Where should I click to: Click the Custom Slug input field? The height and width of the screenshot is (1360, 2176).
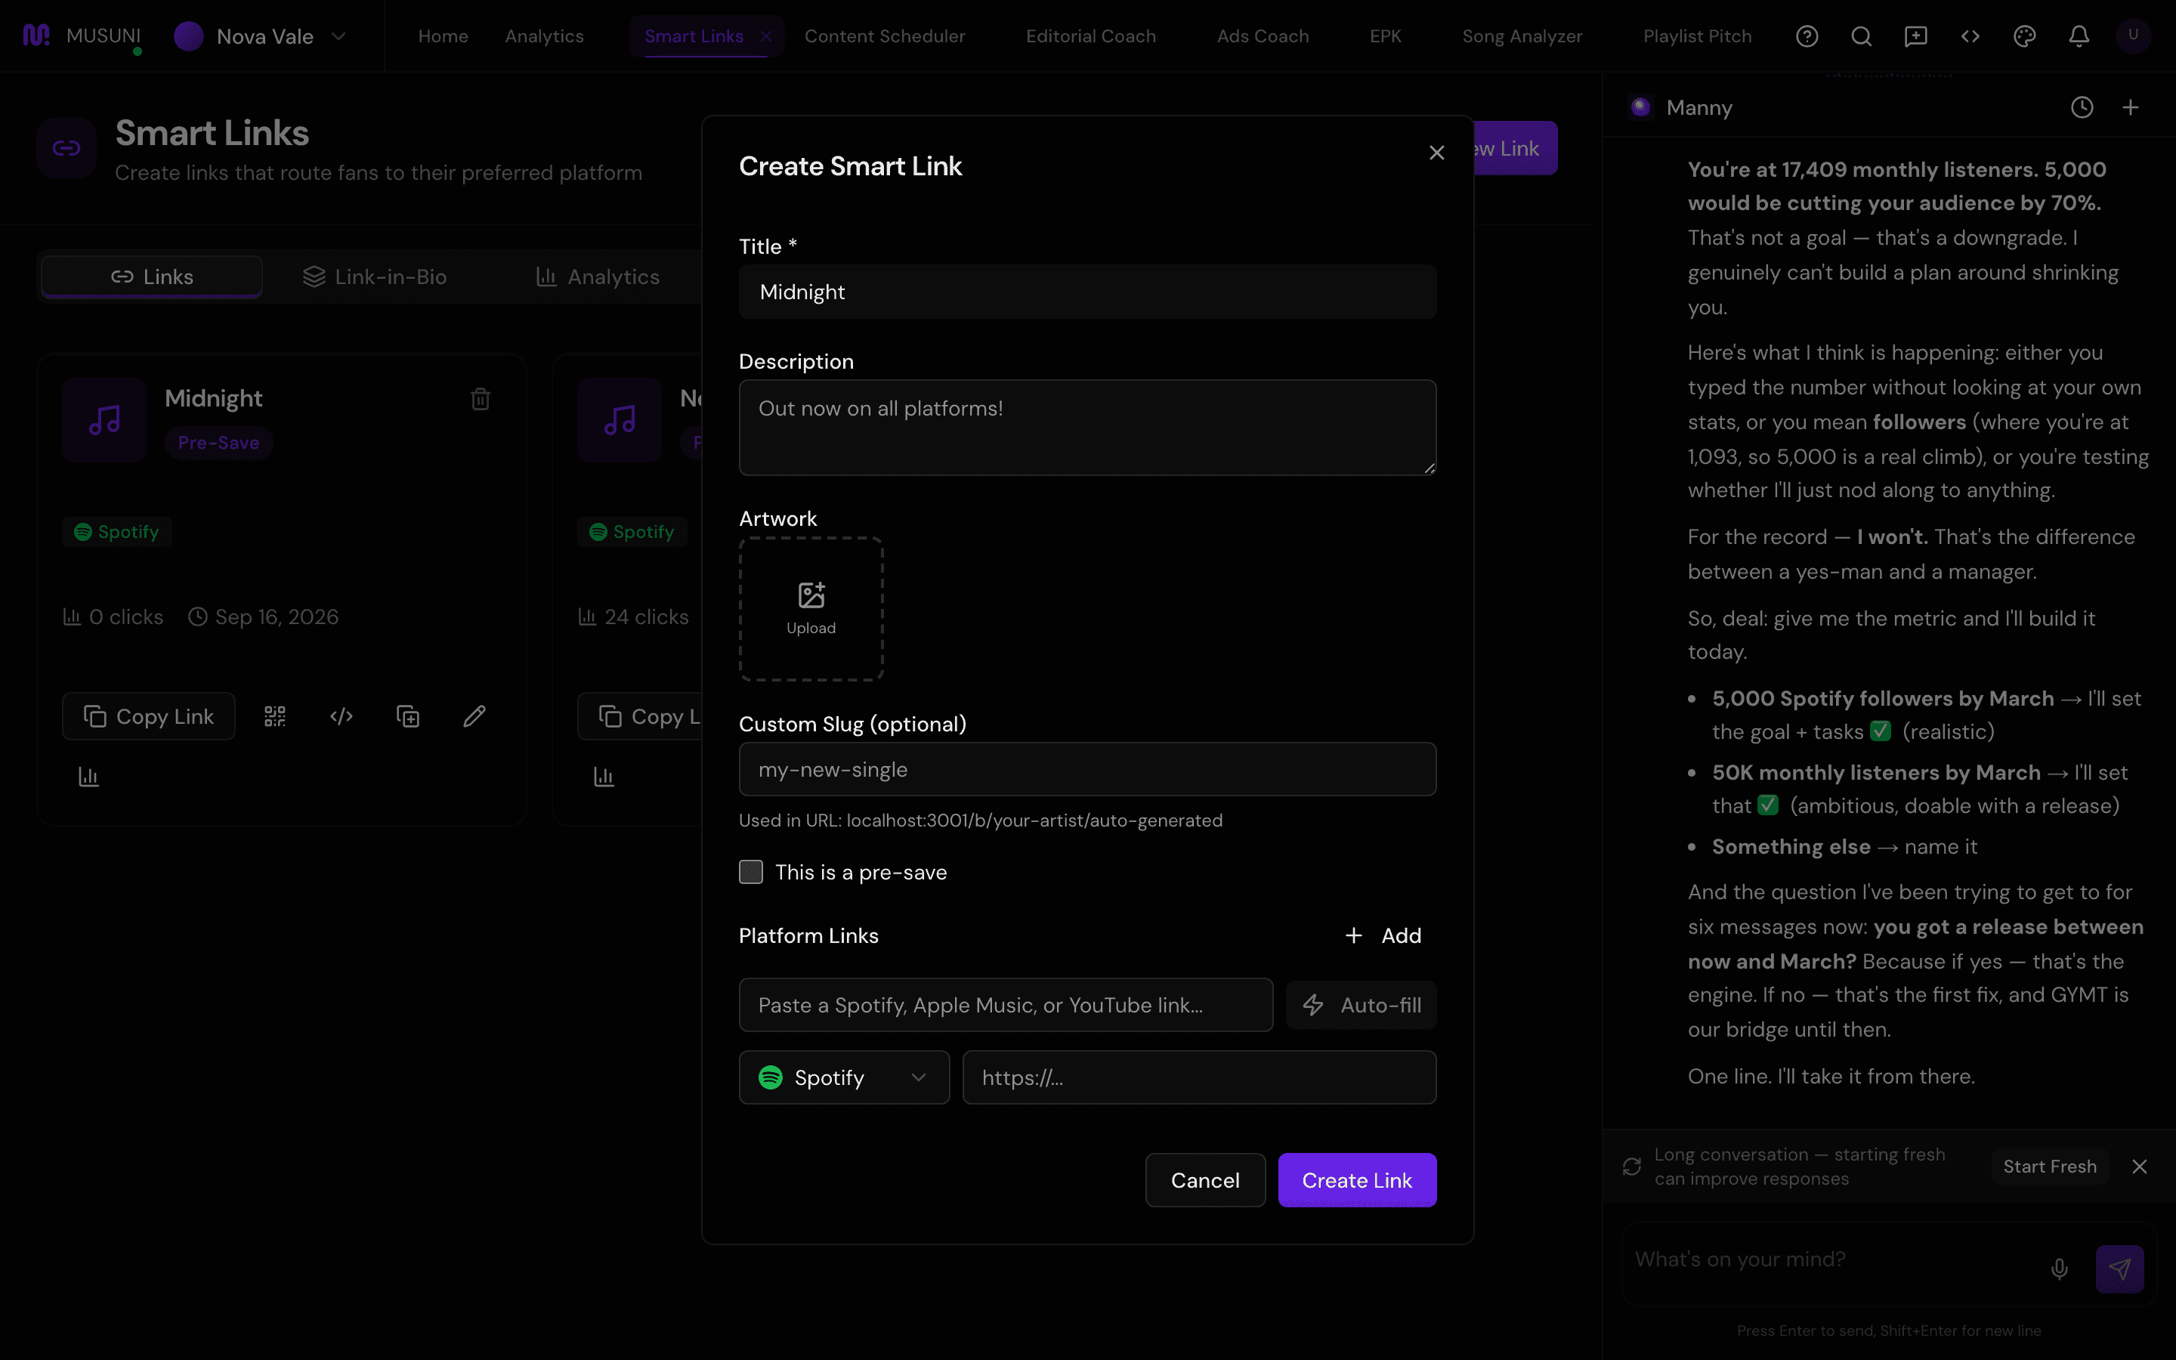[x=1087, y=769]
